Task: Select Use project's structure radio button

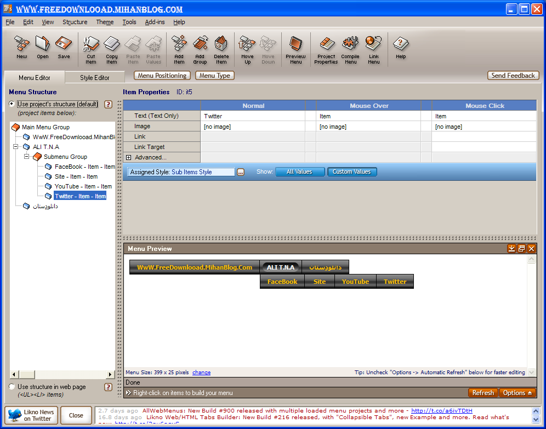Action: [12, 104]
